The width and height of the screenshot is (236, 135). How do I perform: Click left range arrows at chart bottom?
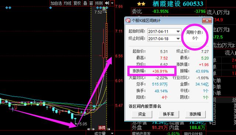click(91, 129)
